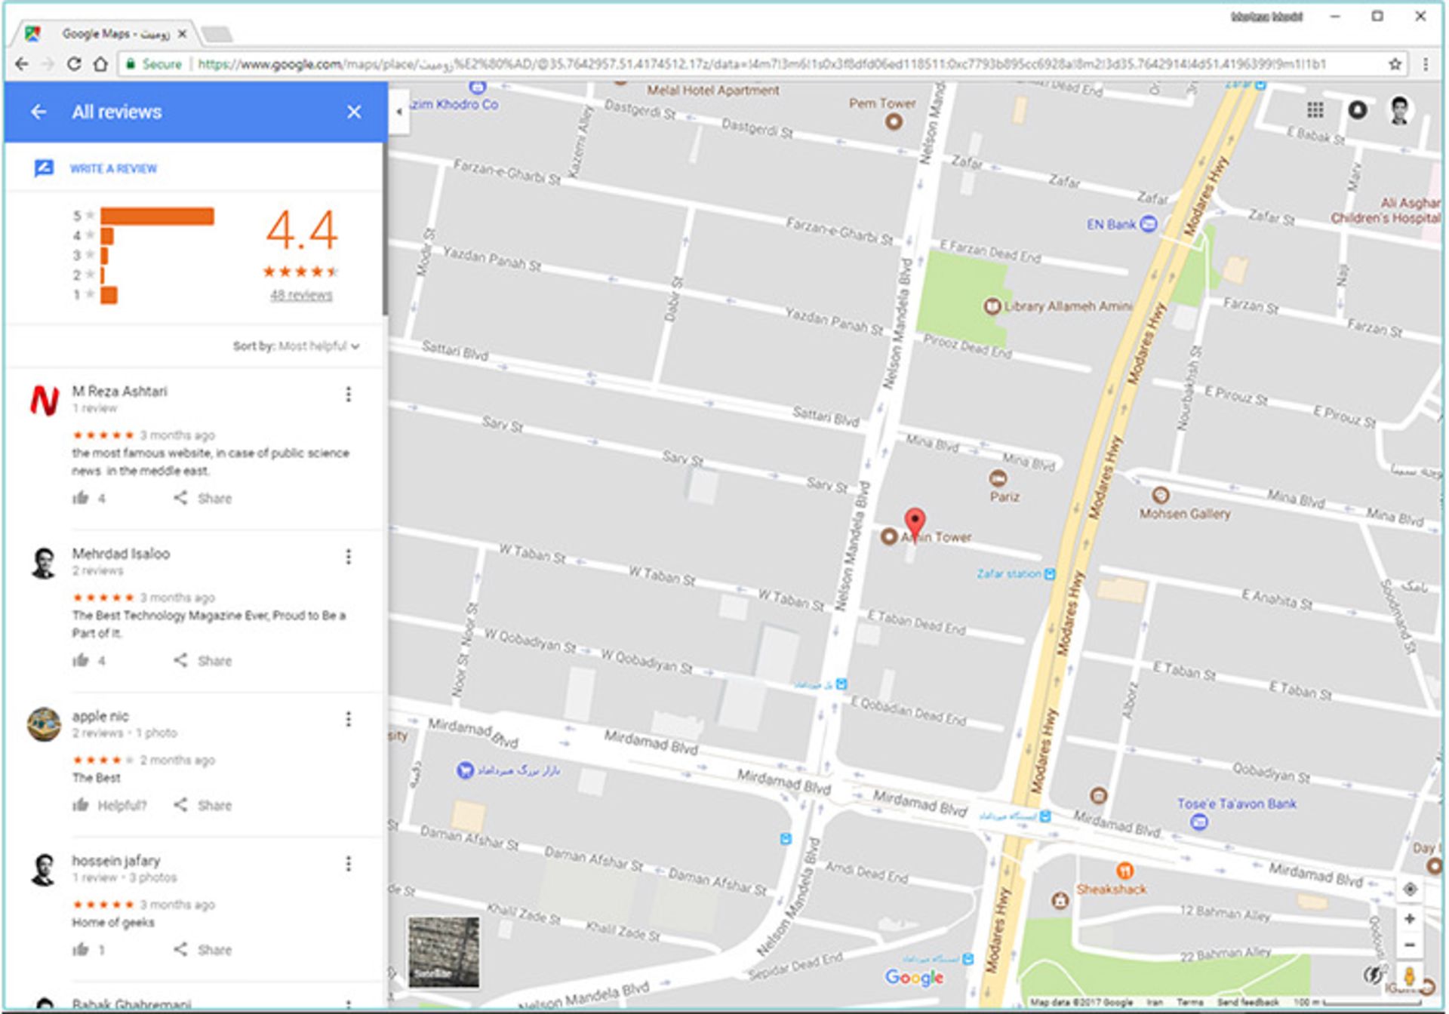Open apple nic profile avatar
1449x1014 pixels.
point(44,724)
